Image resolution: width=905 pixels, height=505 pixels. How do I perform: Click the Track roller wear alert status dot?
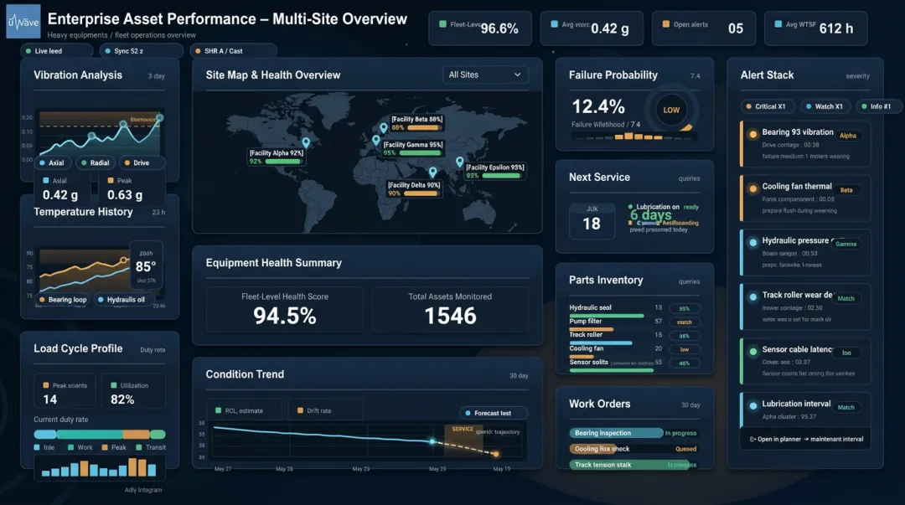pos(752,297)
